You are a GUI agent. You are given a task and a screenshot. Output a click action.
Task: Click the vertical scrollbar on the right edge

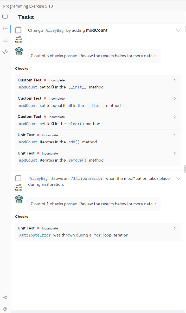[185, 169]
